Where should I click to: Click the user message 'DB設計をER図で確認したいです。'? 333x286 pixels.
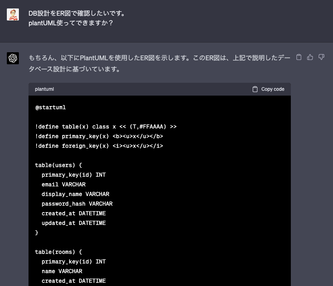click(x=77, y=13)
